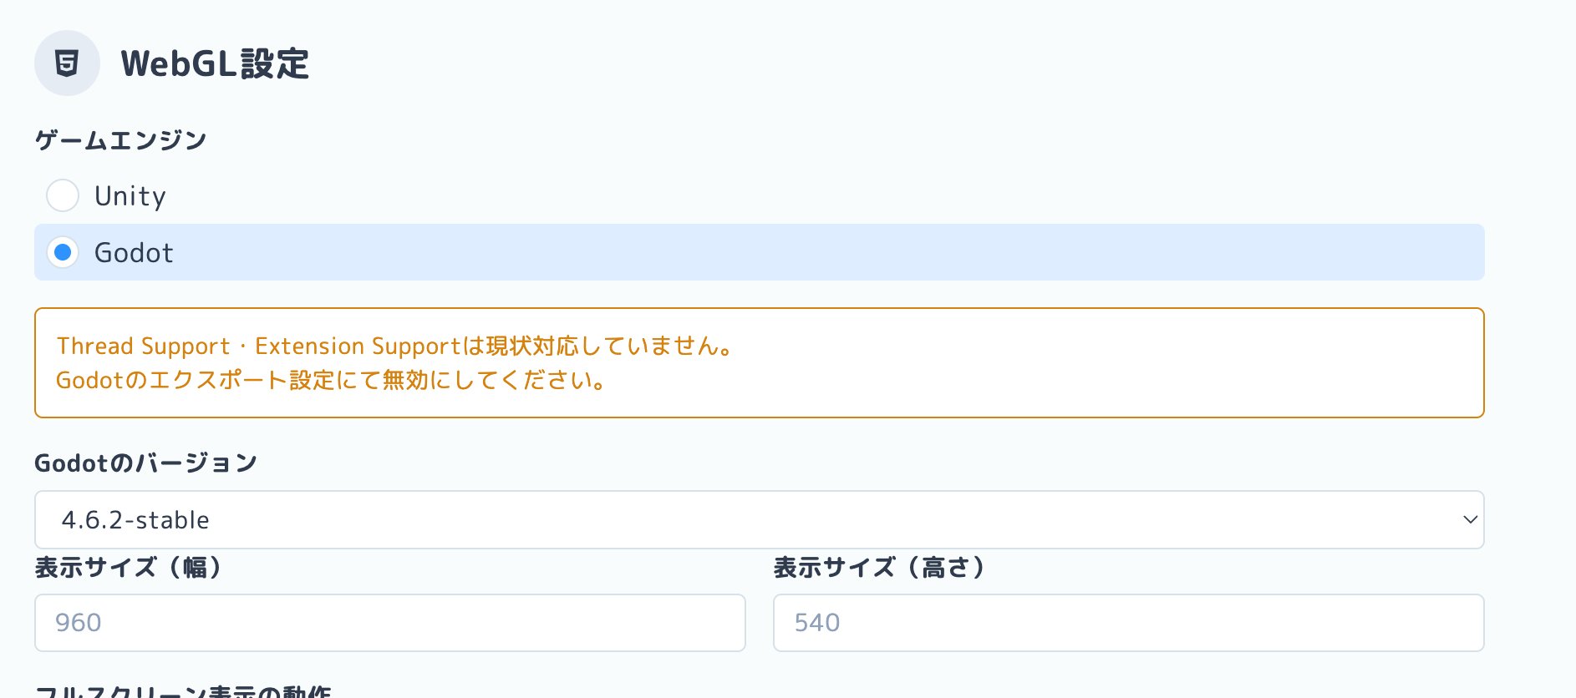Click the Godotのバージョン label
This screenshot has width=1576, height=698.
click(x=145, y=463)
